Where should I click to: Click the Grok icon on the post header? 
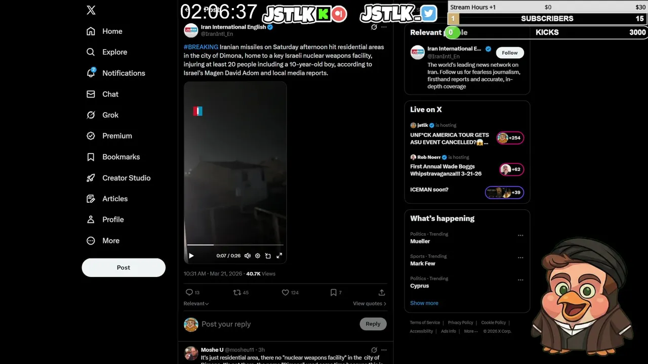(374, 27)
